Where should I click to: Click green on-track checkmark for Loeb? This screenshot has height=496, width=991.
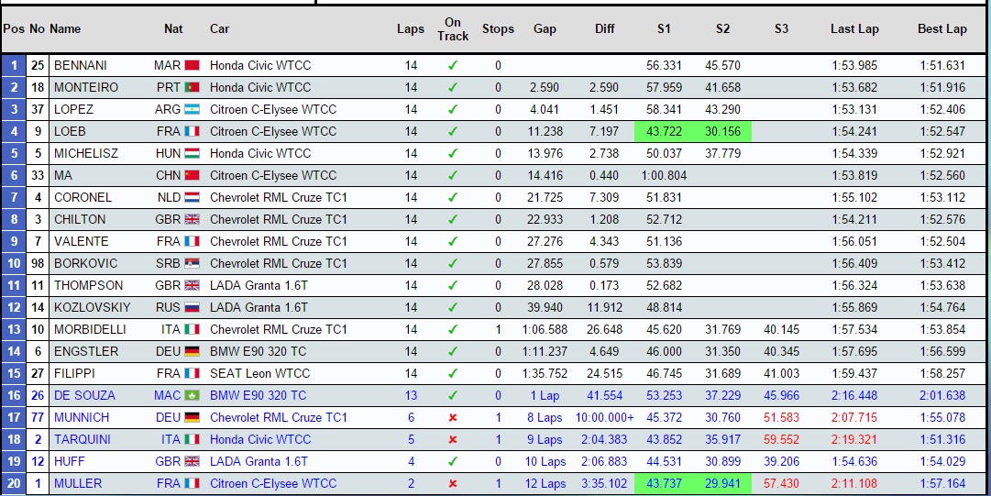tap(452, 132)
